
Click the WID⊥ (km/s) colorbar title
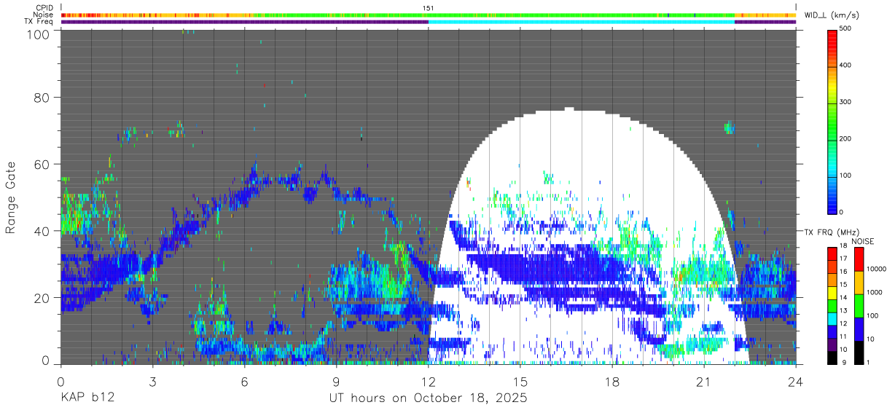point(833,15)
